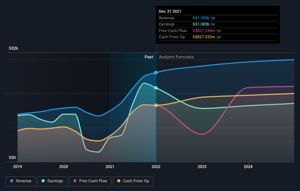Click the 2022 x-axis label

click(x=156, y=167)
